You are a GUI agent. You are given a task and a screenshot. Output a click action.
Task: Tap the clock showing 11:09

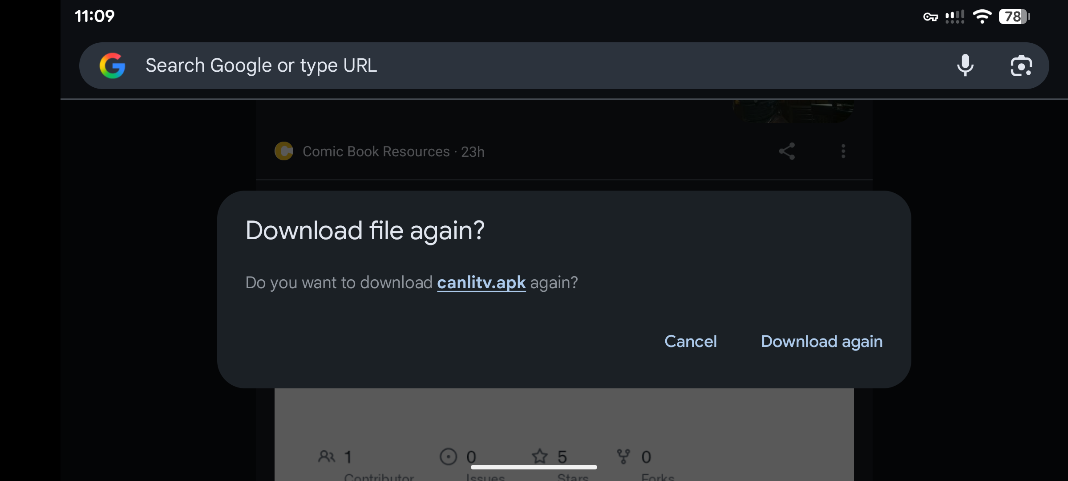tap(95, 16)
